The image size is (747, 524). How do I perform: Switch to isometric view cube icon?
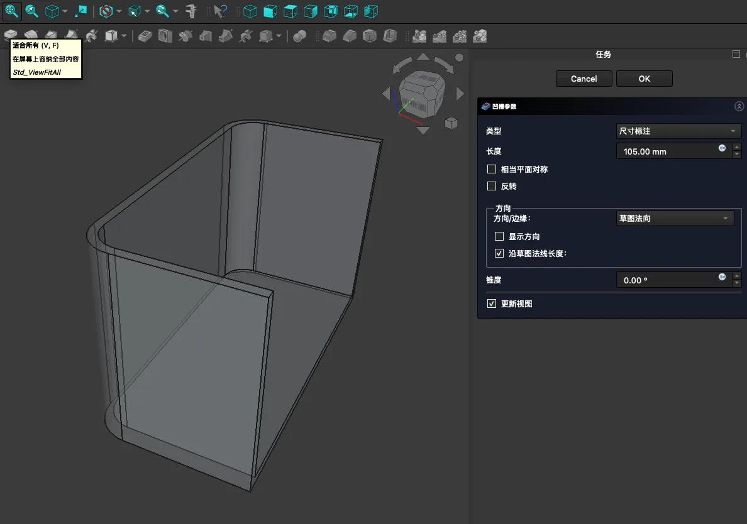250,11
